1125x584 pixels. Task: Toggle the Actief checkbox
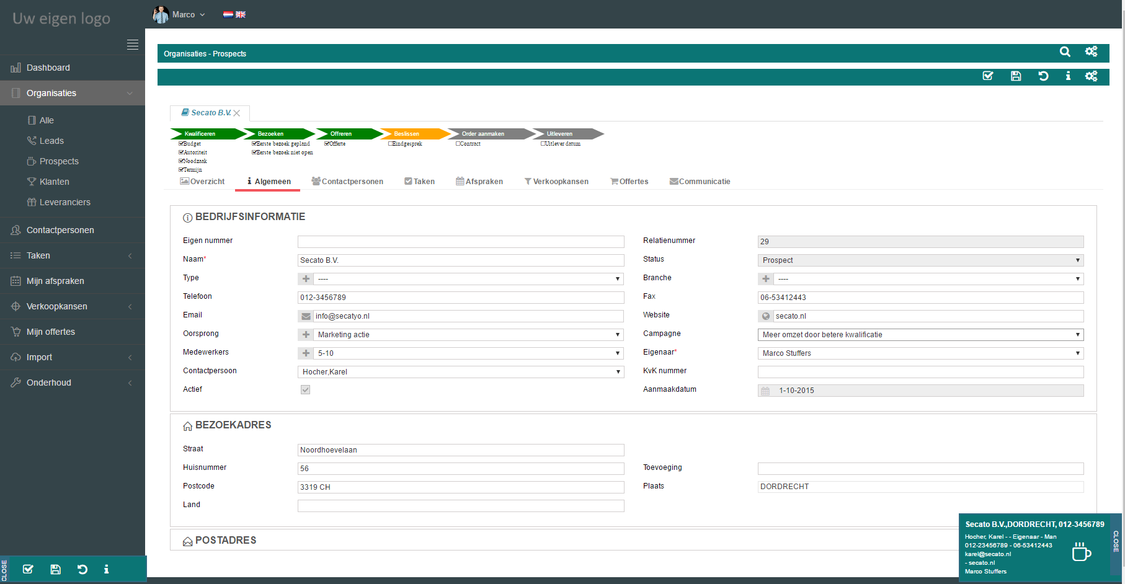(x=305, y=390)
